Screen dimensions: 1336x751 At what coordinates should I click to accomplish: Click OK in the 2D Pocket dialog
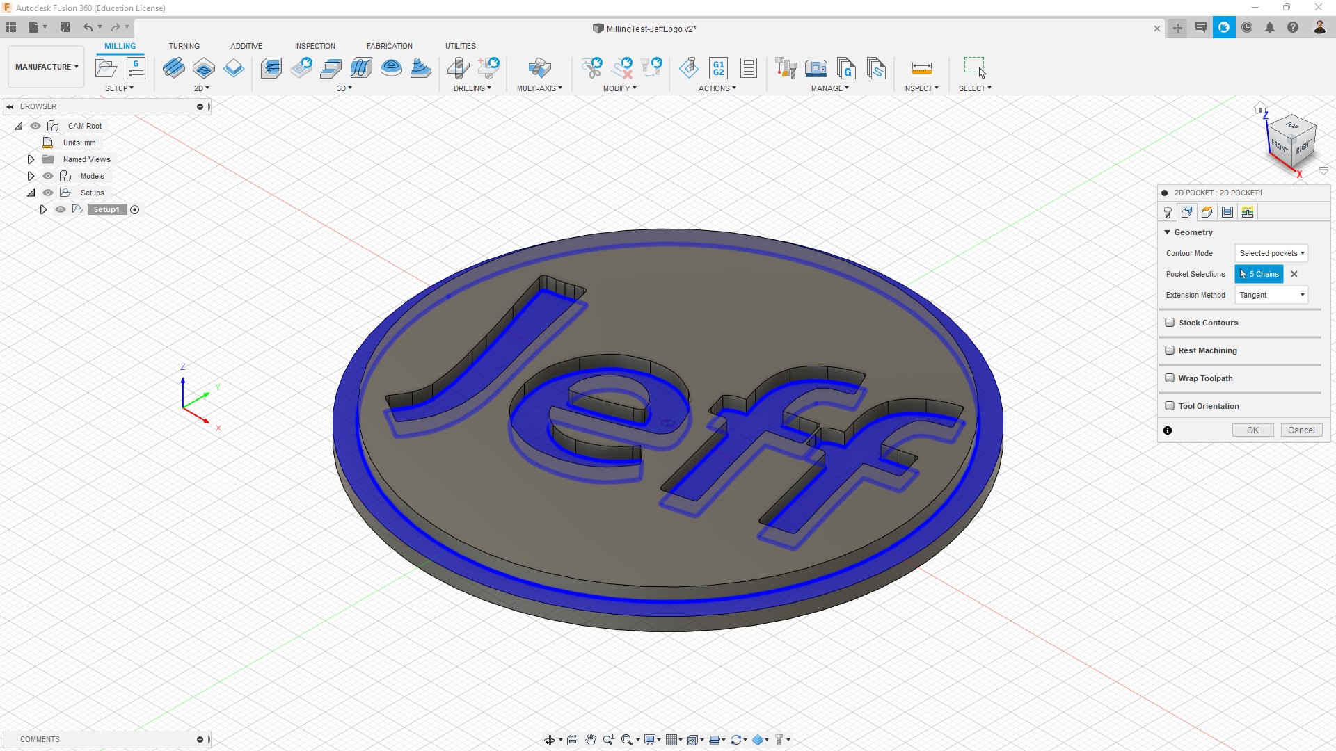(x=1252, y=430)
